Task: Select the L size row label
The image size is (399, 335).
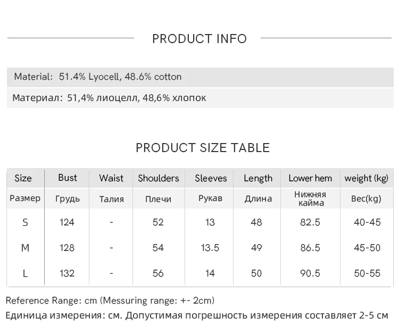Action: tap(25, 273)
